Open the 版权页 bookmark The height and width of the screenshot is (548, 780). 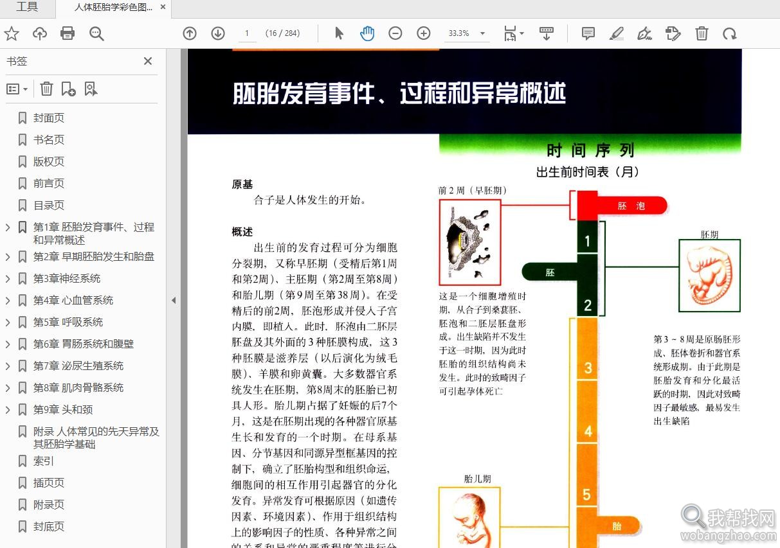pyautogui.click(x=49, y=161)
